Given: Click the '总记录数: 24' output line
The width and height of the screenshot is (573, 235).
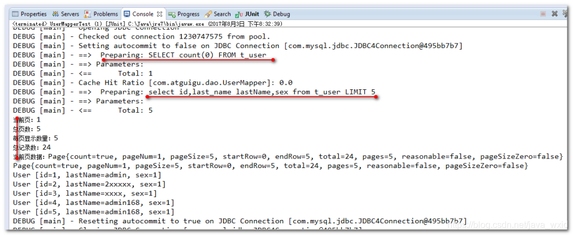Looking at the screenshot, I should pyautogui.click(x=31, y=147).
